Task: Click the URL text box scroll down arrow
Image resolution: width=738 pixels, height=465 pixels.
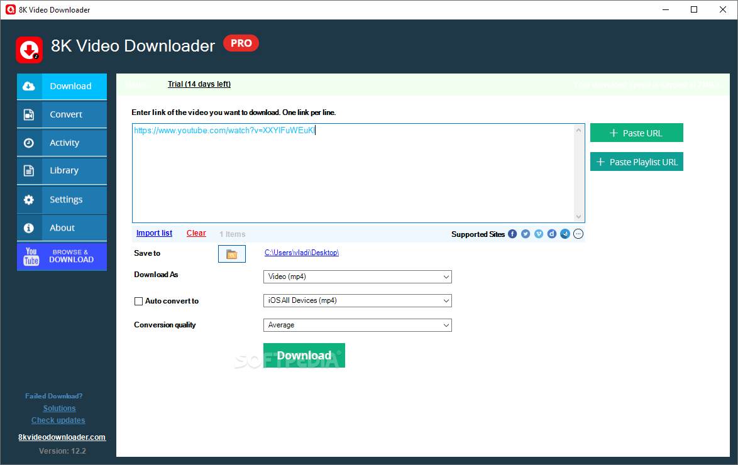Action: click(x=579, y=217)
